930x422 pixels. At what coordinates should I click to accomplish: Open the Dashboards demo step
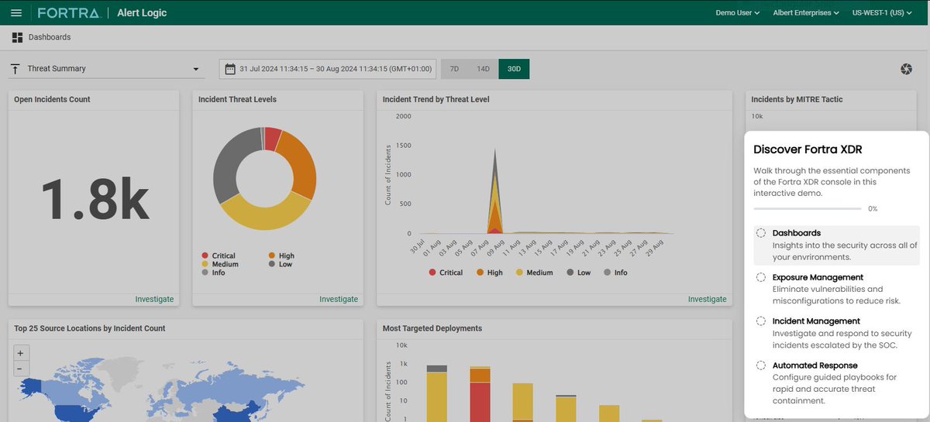pyautogui.click(x=836, y=245)
